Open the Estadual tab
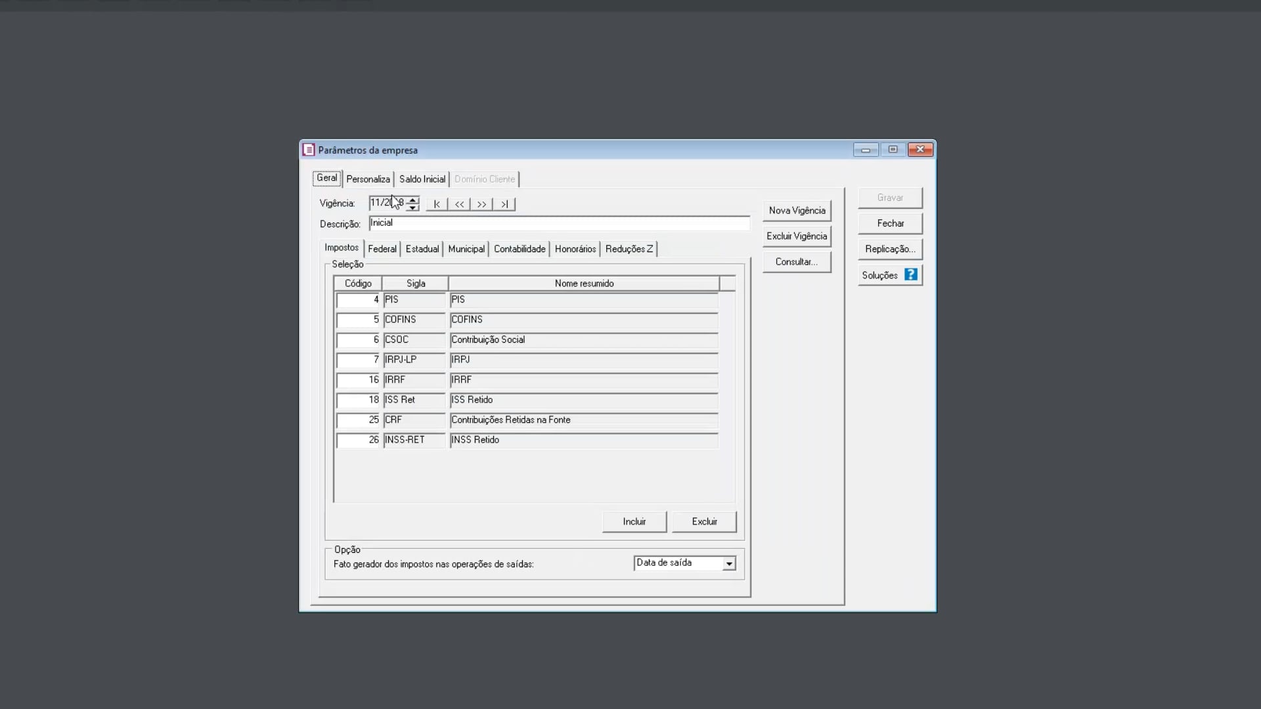This screenshot has height=709, width=1261. coord(422,249)
